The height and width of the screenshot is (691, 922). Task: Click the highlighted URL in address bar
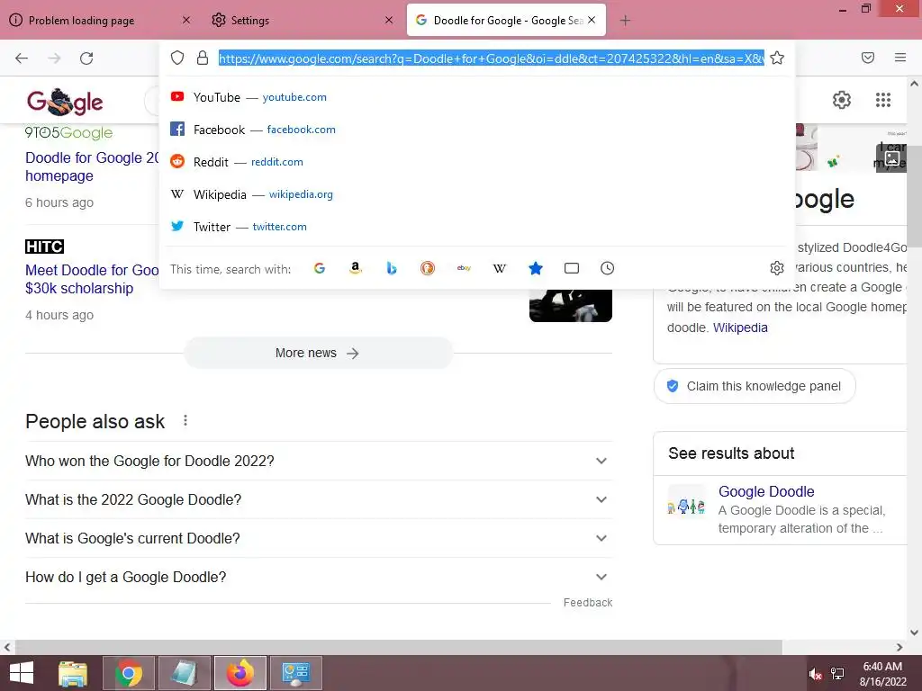[492, 58]
